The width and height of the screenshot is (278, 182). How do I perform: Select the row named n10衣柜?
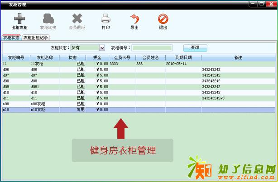click(139, 110)
